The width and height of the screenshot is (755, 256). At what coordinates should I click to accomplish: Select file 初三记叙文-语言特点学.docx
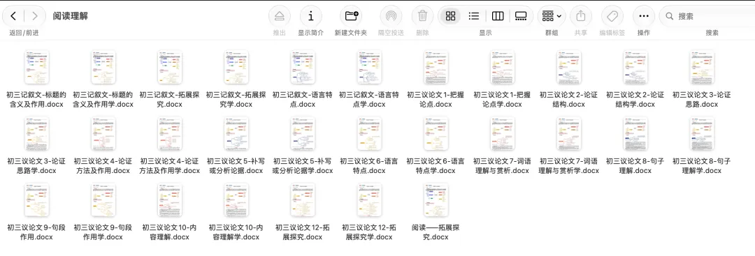coord(369,80)
